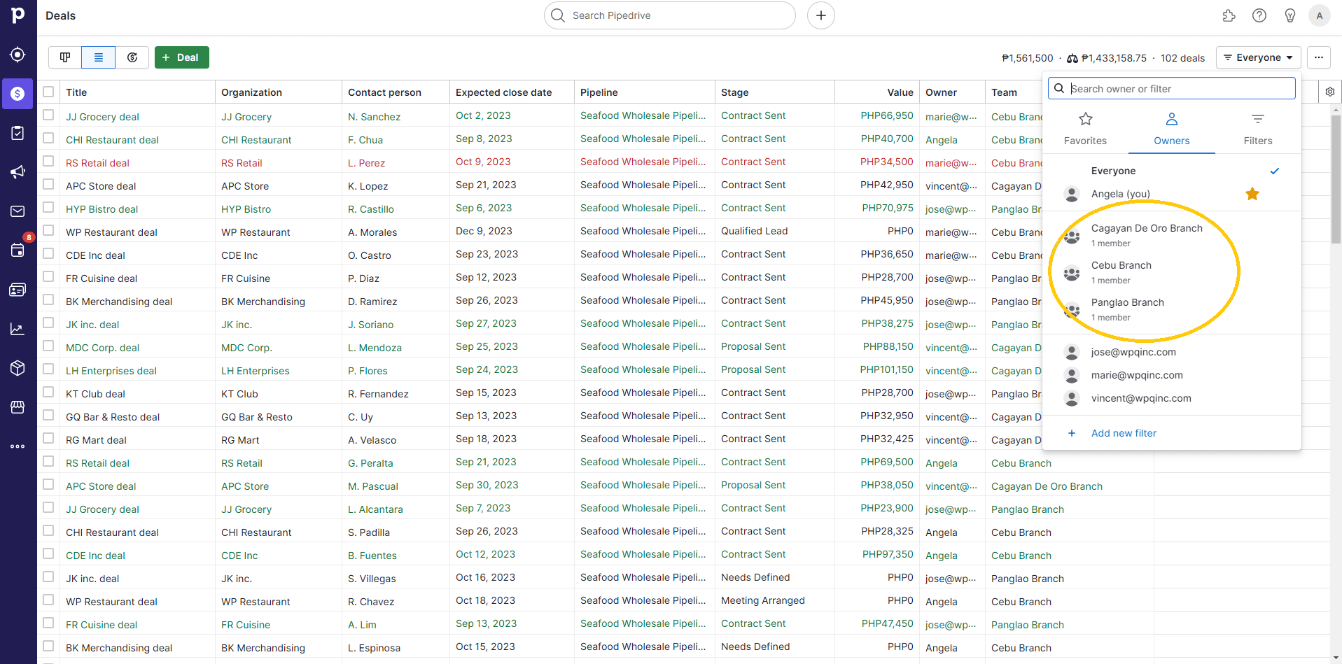Screen dimensions: 1342x664
Task: Open Projects clipboard icon in sidebar
Action: point(18,133)
